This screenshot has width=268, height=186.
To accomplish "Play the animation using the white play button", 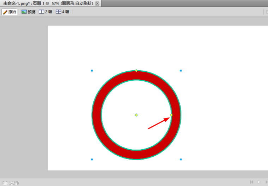I will 259,182.
